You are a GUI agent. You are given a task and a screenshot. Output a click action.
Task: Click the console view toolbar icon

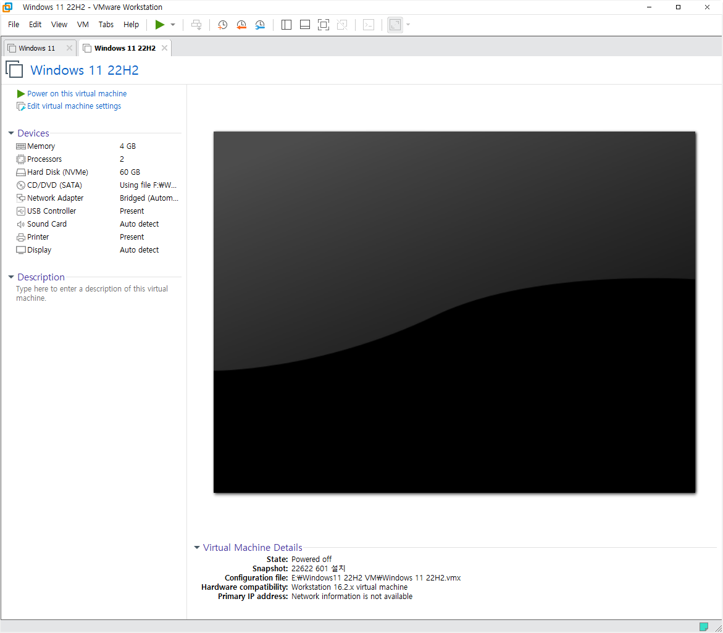tap(369, 25)
